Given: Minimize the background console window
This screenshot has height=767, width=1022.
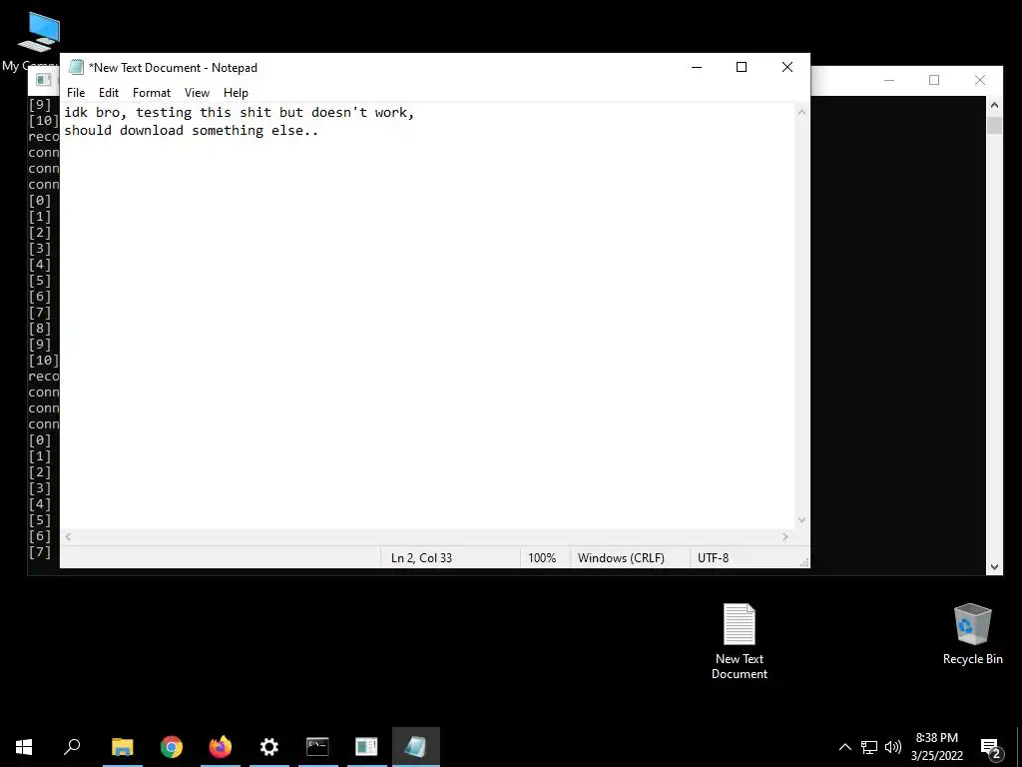Looking at the screenshot, I should (x=889, y=80).
